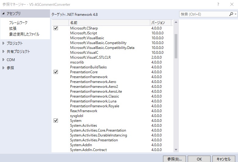Screen dimensions: 238x162
Task: Select the System.AddIn.Contract row
Action: point(112,150)
